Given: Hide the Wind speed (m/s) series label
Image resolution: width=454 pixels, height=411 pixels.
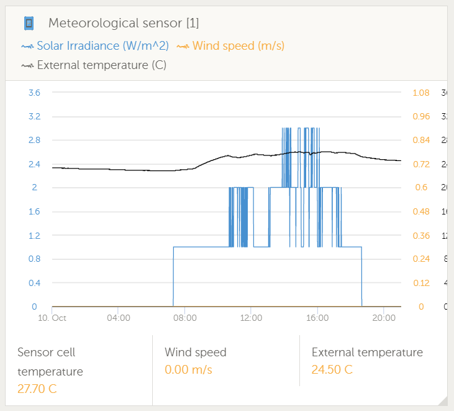Looking at the screenshot, I should pos(238,46).
